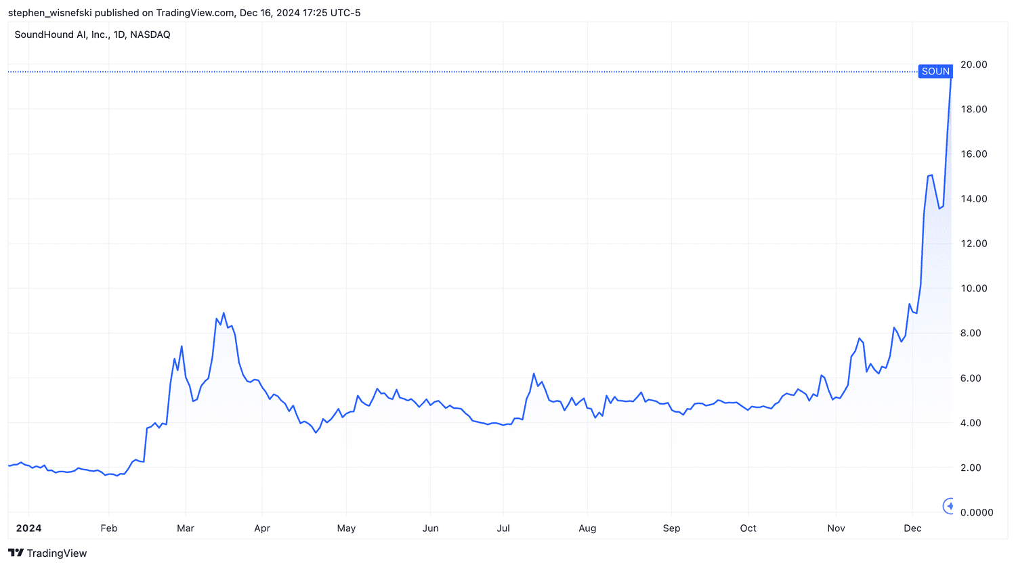This screenshot has height=567, width=1016.
Task: Click the 18.00 price axis label
Action: [x=974, y=109]
